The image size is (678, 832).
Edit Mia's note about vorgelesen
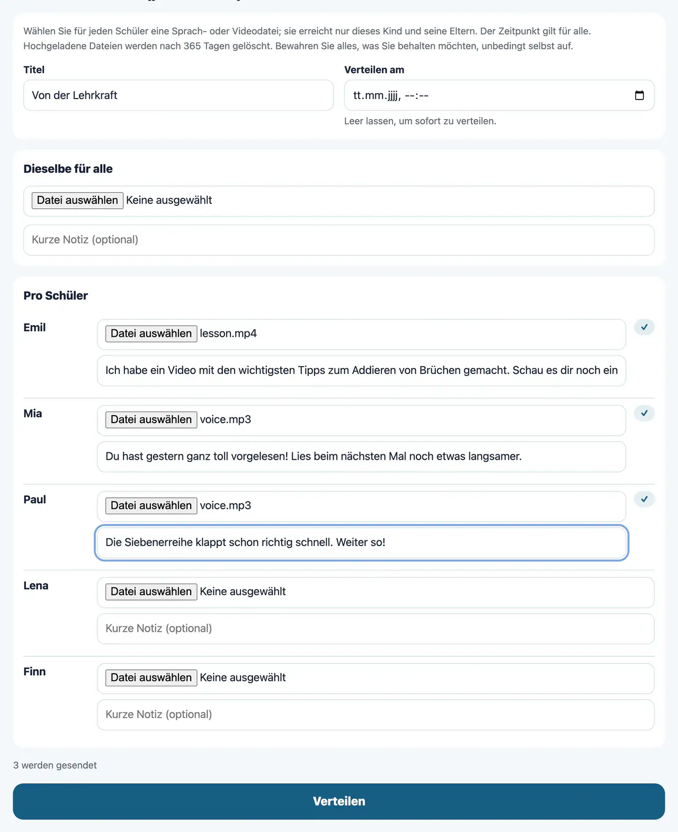pyautogui.click(x=361, y=457)
